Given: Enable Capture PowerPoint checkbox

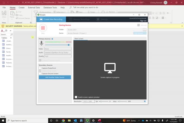Looking at the screenshot, I should pos(40,68).
